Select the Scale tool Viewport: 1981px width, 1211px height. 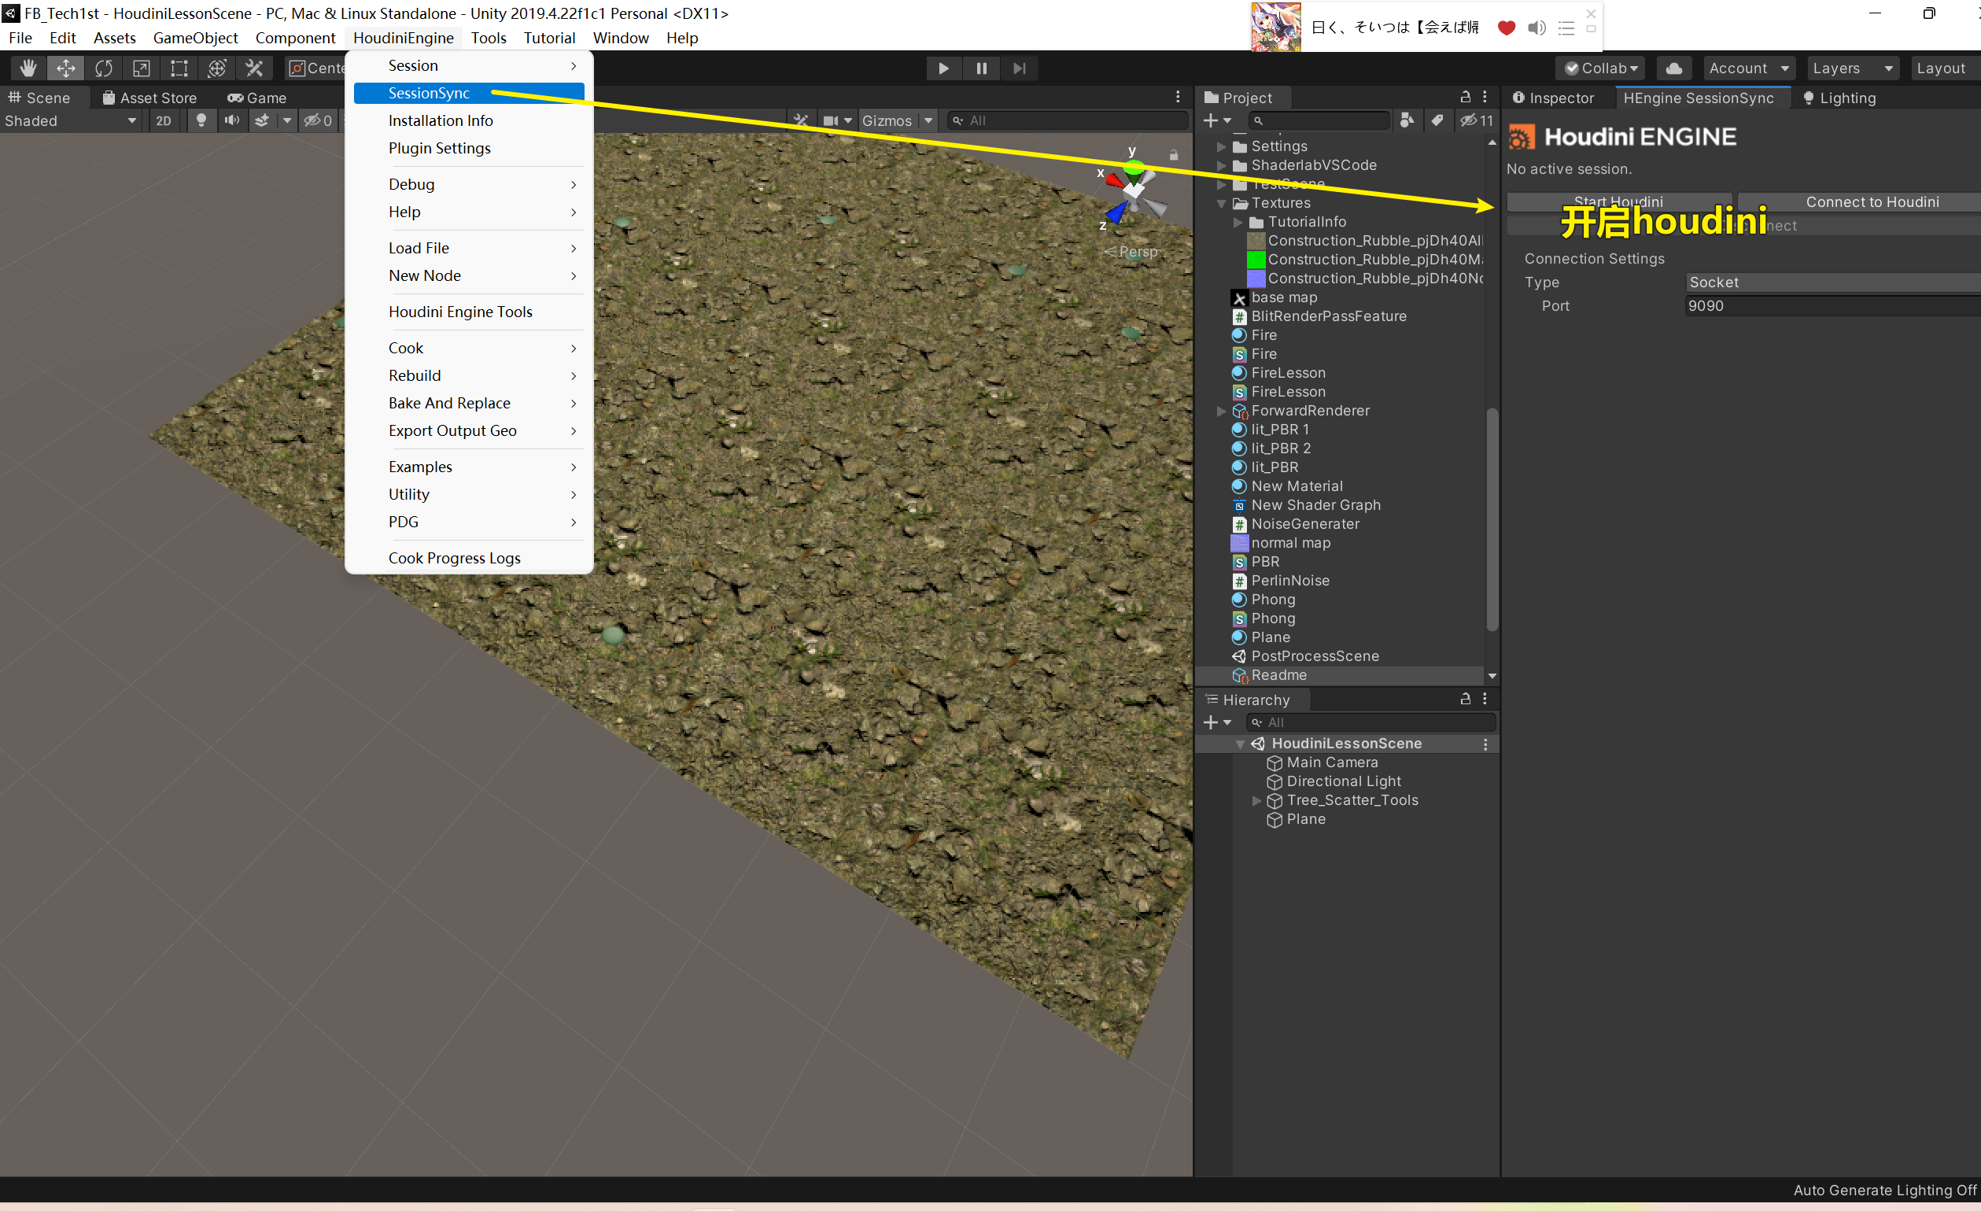click(142, 68)
